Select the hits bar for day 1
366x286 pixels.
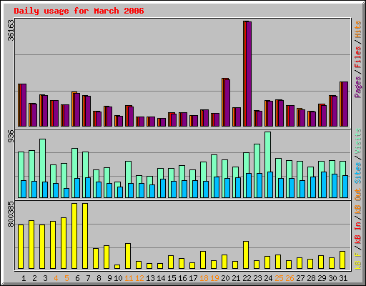[22, 105]
